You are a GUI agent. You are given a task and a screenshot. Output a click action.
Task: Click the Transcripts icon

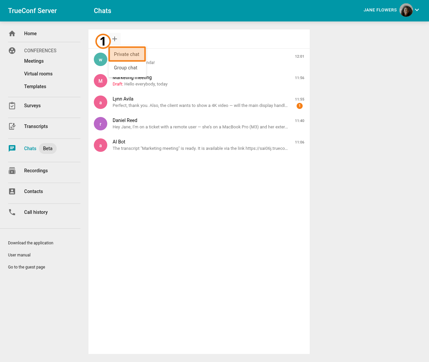click(x=12, y=126)
